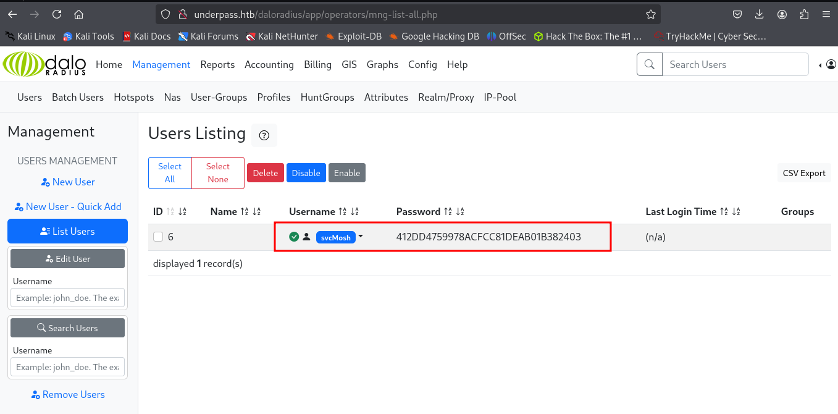Click the operator account icon at top right

coord(831,64)
